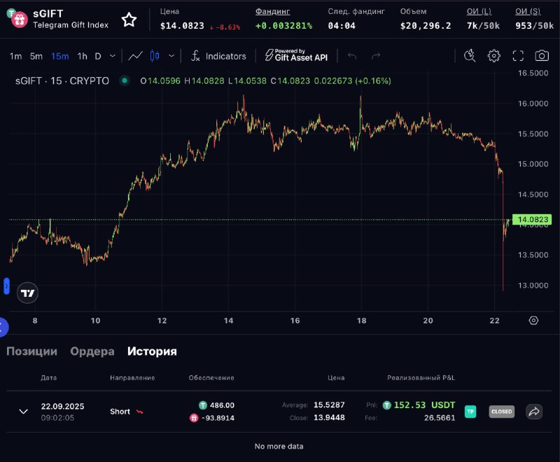Select the candlestick chart style
The width and height of the screenshot is (560, 462).
point(155,56)
